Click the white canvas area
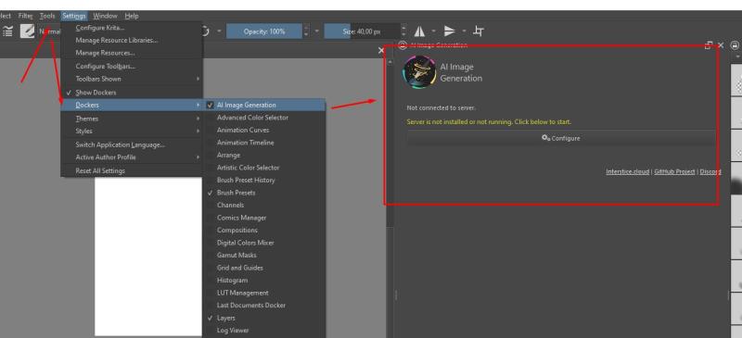The width and height of the screenshot is (742, 338). [148, 256]
